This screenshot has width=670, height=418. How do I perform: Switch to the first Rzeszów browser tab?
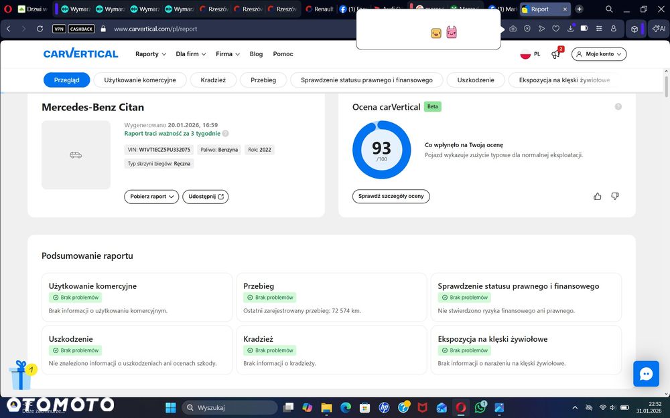tap(214, 9)
